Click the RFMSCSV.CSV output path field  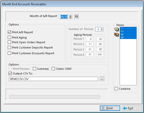point(53,79)
